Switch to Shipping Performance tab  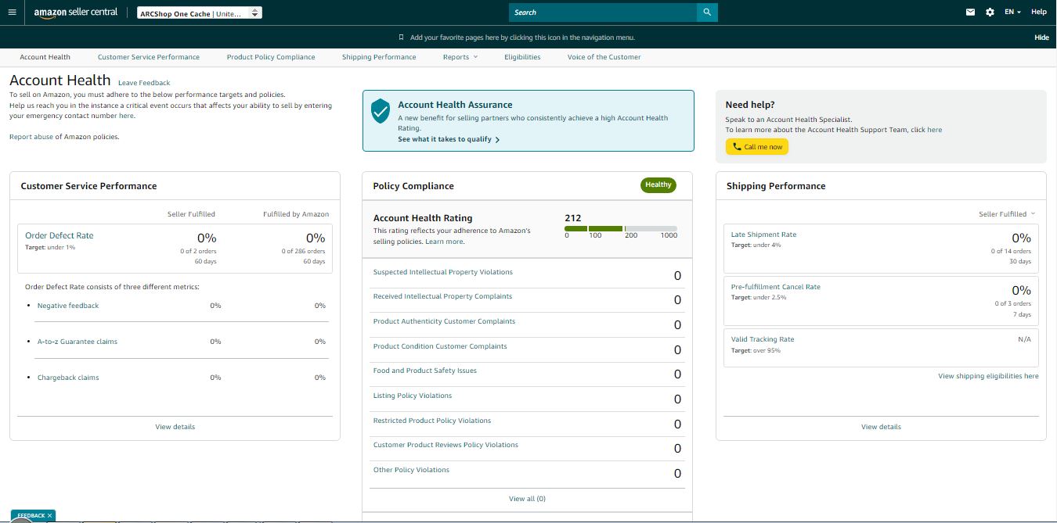379,57
